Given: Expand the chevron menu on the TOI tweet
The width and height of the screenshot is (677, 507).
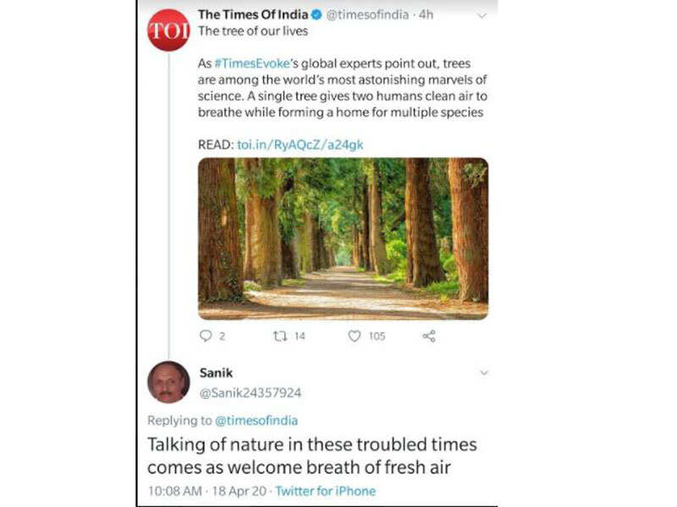Looking at the screenshot, I should [482, 15].
